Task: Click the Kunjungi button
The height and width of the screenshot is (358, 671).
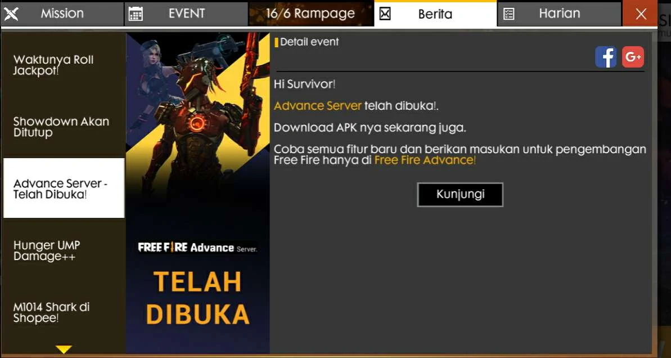Action: pos(460,194)
